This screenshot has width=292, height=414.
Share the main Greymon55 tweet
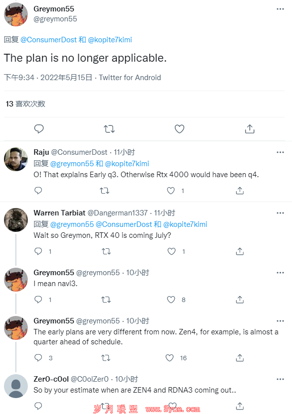(x=250, y=129)
